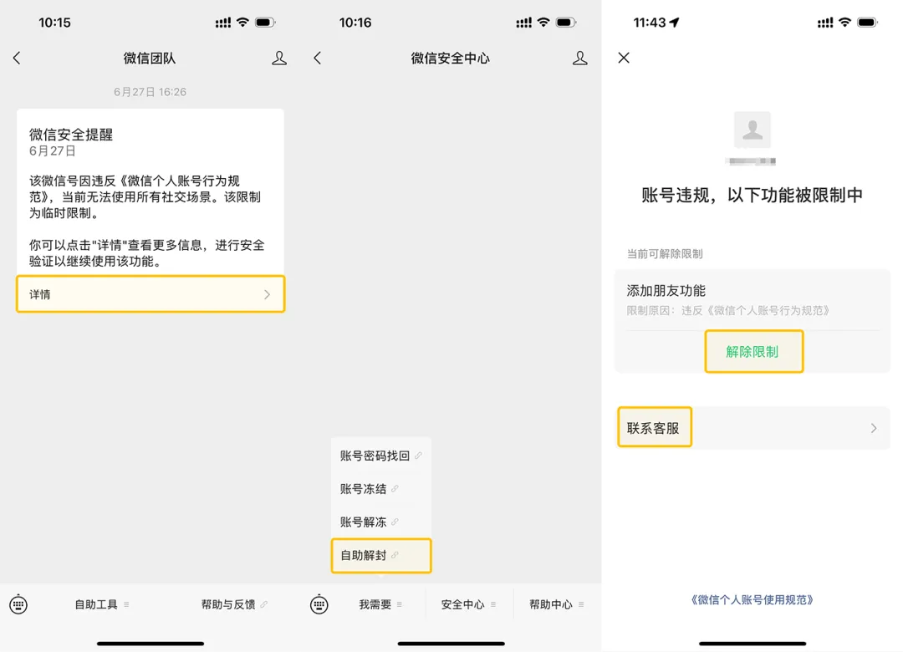Tap link icon beside 帮助与反馈

point(263,604)
